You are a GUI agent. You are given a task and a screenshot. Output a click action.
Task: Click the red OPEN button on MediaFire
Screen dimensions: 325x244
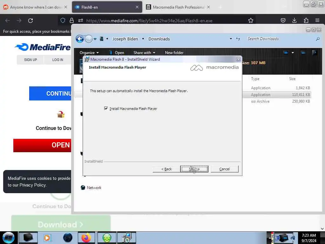pos(42,145)
